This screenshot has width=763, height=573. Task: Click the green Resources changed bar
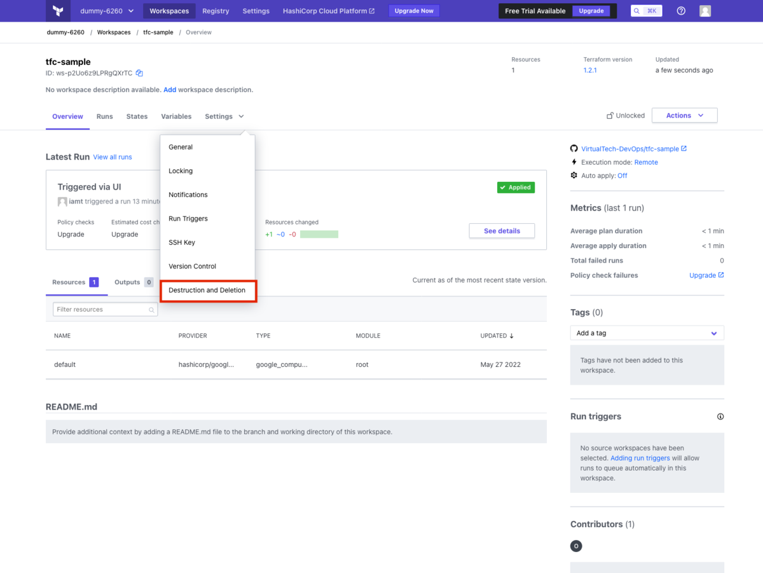(319, 235)
